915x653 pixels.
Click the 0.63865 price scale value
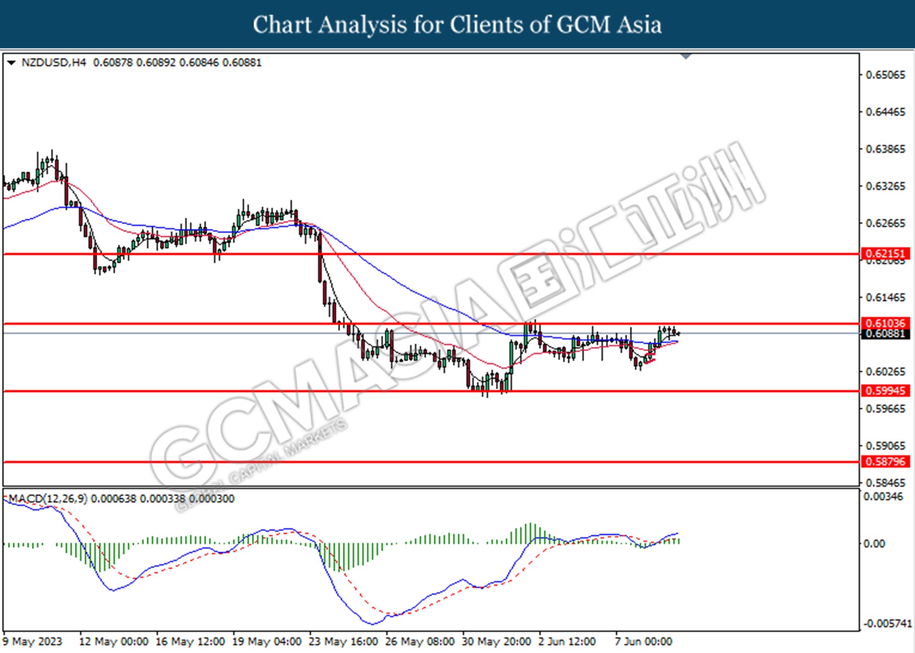tap(885, 149)
